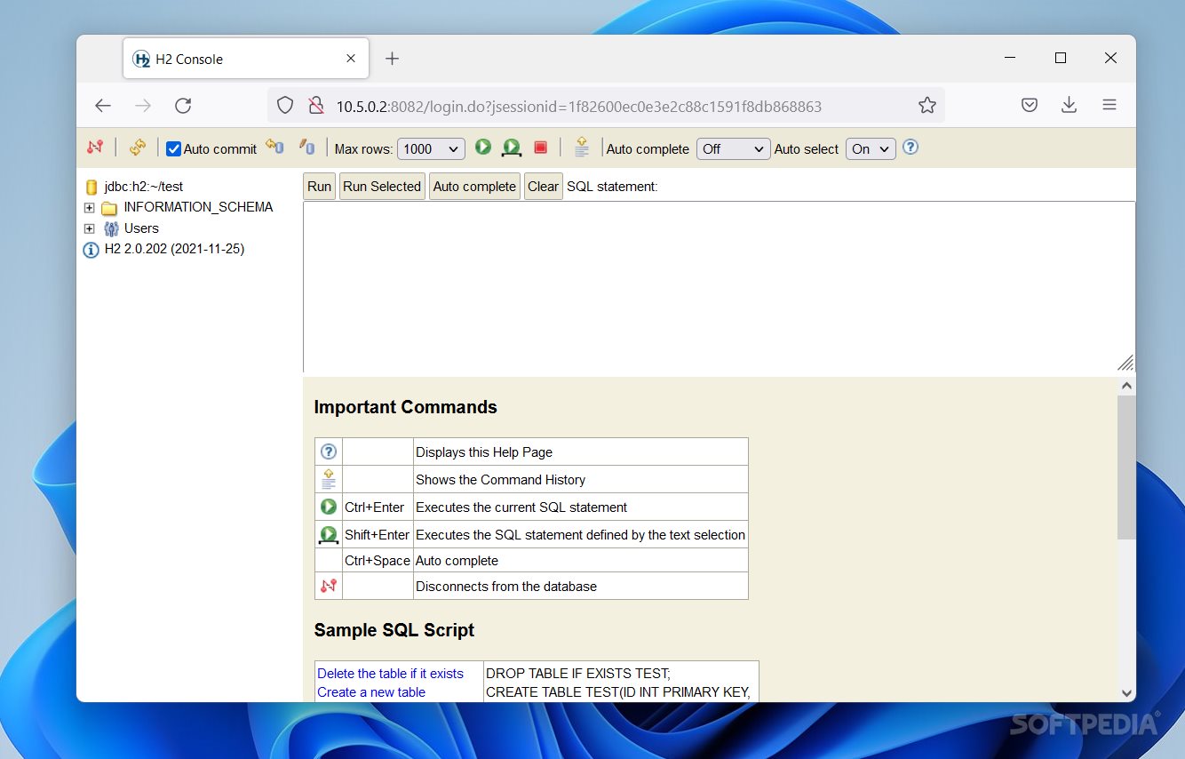Click the browser address bar URL

coord(578,107)
